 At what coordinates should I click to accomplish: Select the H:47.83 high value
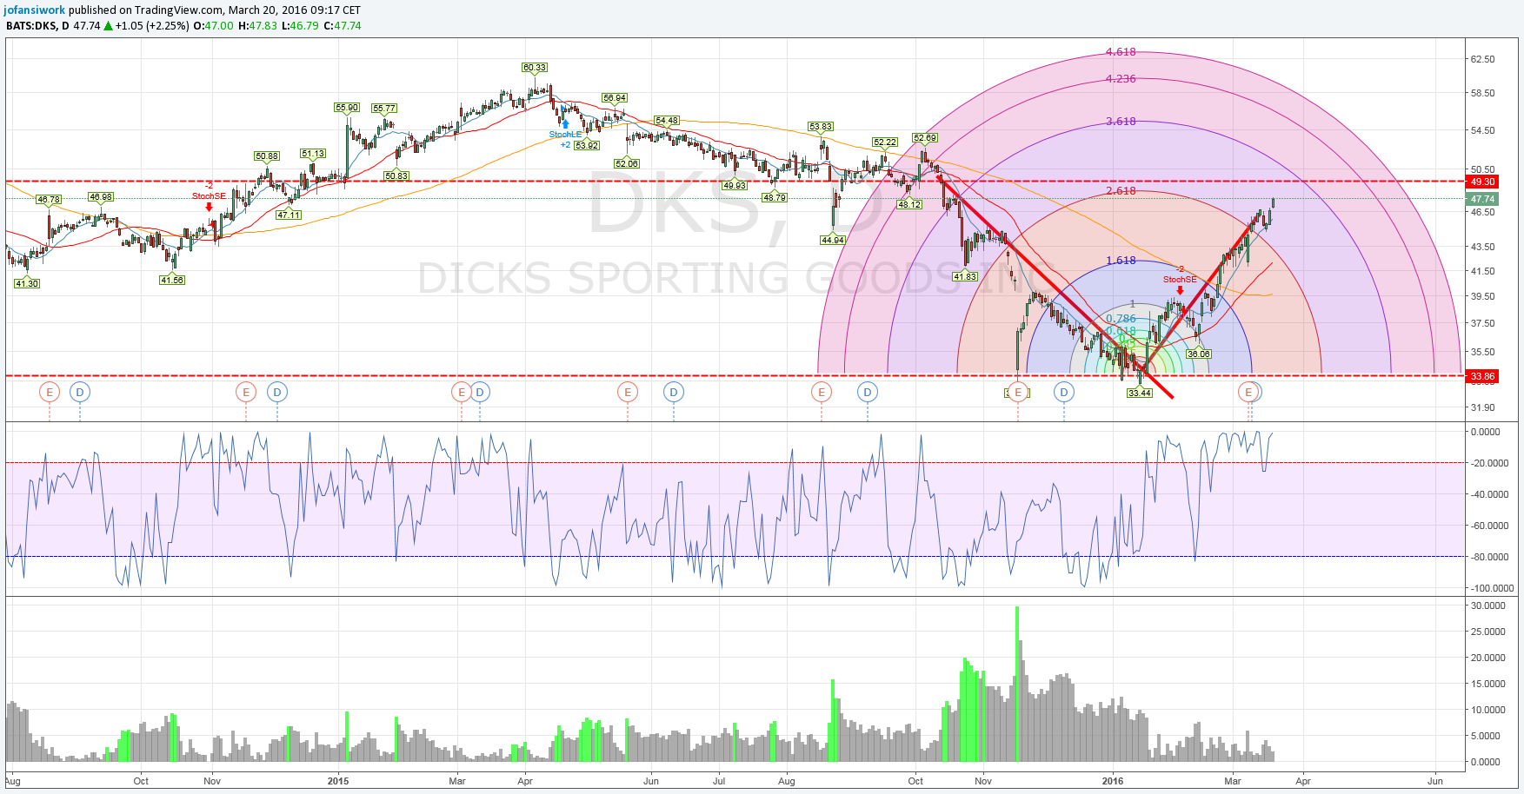(258, 26)
